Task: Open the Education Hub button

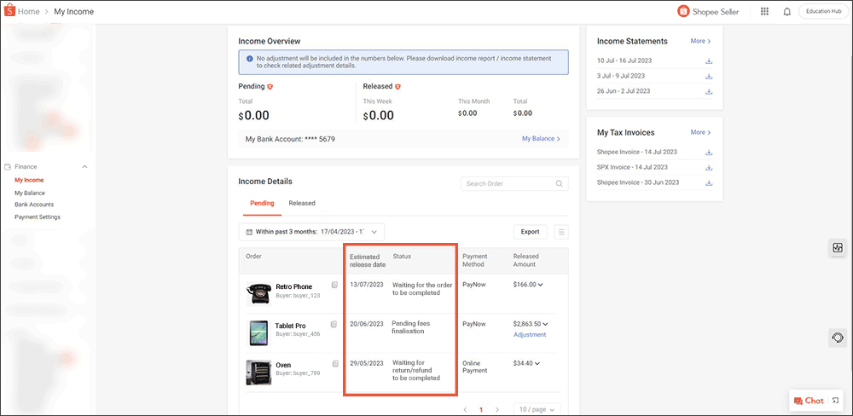Action: (824, 11)
